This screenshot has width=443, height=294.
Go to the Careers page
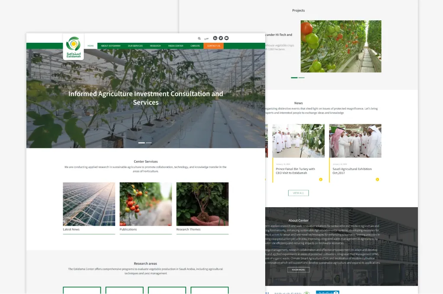click(x=195, y=46)
